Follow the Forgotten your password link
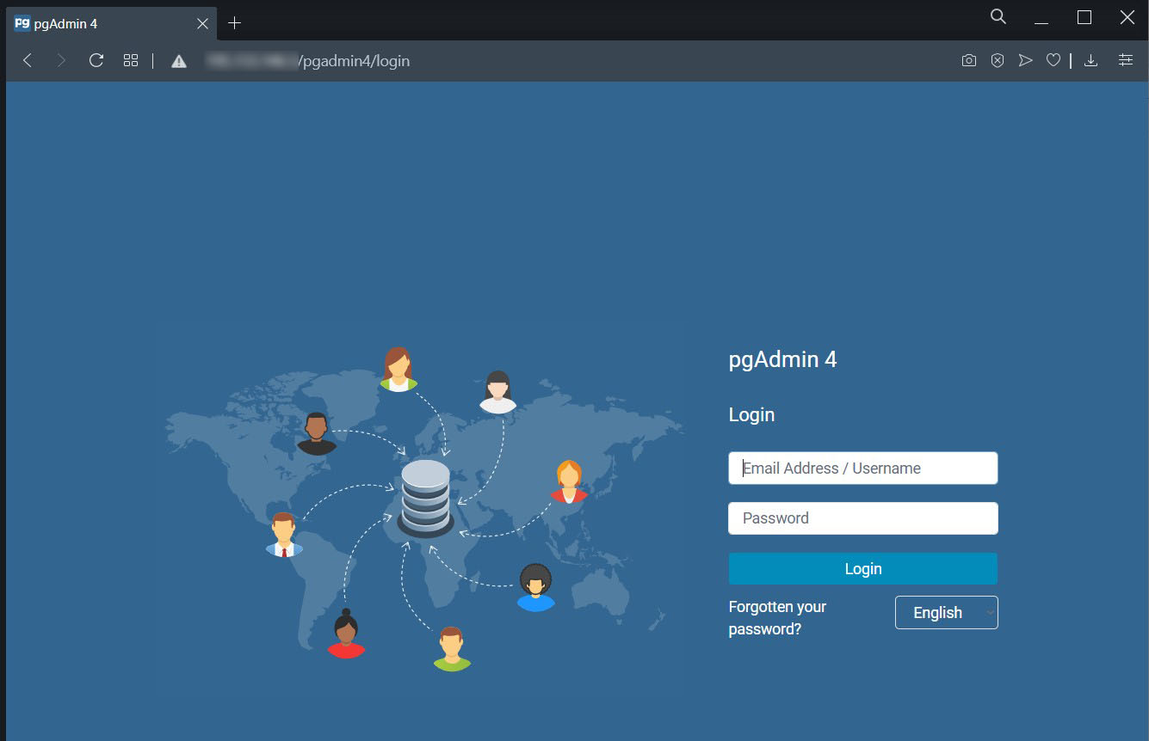The width and height of the screenshot is (1149, 741). coord(776,617)
